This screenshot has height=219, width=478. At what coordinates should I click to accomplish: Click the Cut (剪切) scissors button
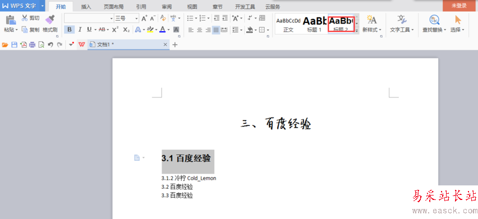(x=30, y=18)
